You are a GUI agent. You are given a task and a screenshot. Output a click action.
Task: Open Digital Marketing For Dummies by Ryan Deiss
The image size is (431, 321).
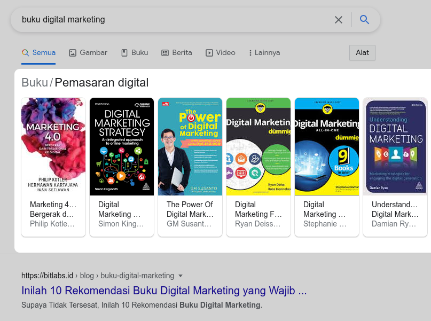tap(258, 146)
